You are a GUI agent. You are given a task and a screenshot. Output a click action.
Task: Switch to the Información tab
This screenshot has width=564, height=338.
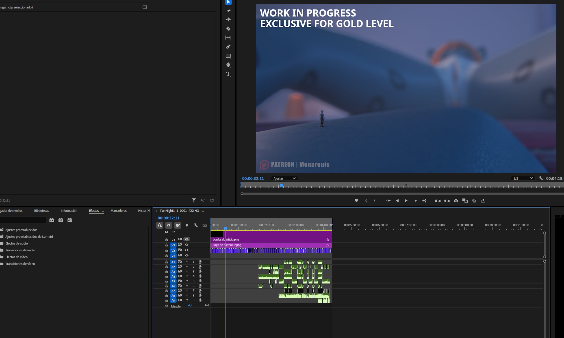pyautogui.click(x=69, y=211)
